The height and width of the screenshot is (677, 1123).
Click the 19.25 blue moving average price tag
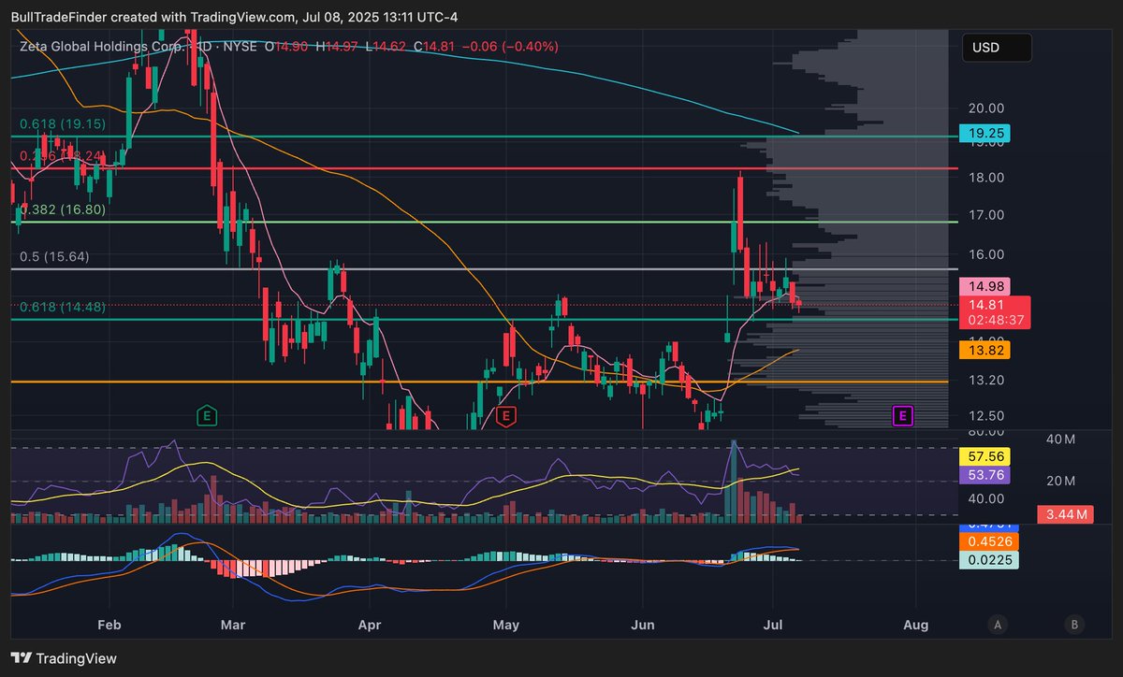point(985,134)
